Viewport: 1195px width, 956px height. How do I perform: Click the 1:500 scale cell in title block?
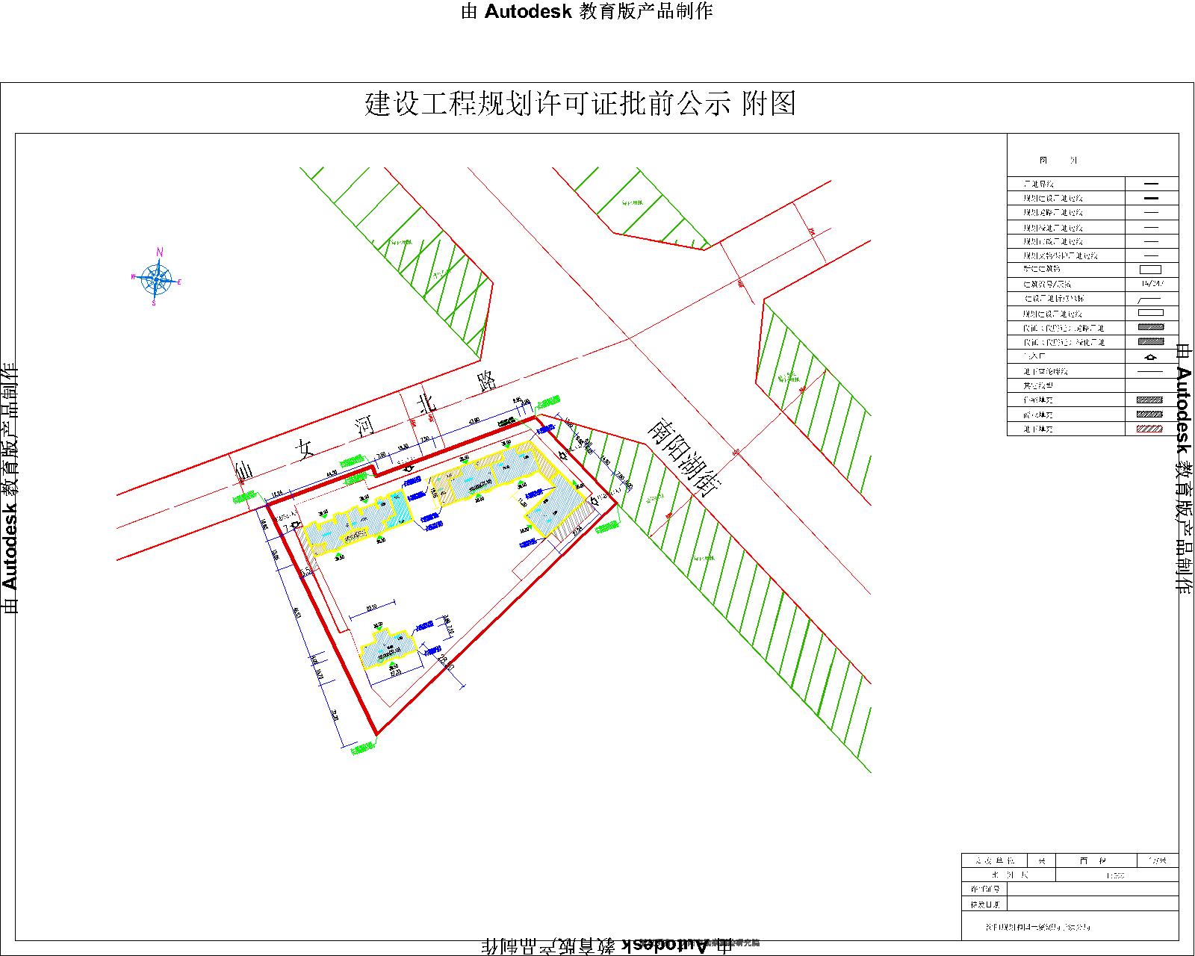click(1115, 875)
